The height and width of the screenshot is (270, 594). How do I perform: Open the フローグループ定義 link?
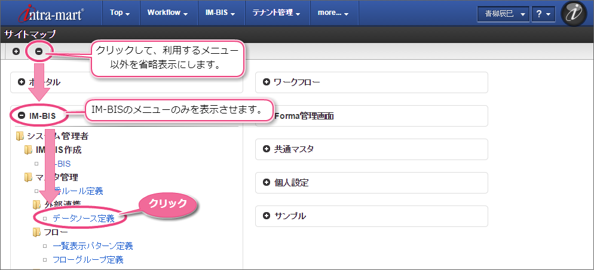pyautogui.click(x=88, y=260)
